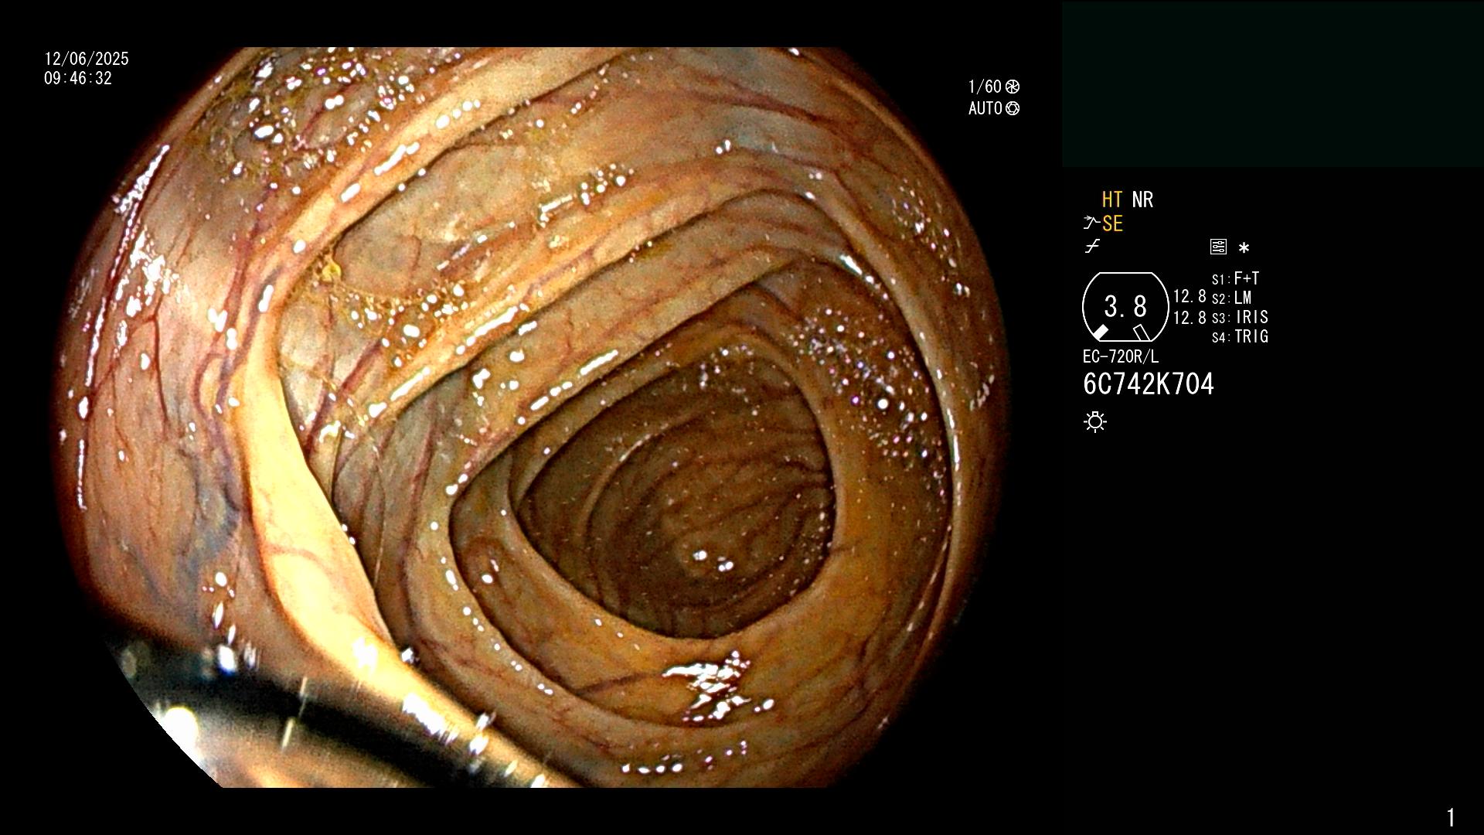1484x835 pixels.
Task: Click the structure enhancement curve icon beside SE
Action: click(1091, 223)
